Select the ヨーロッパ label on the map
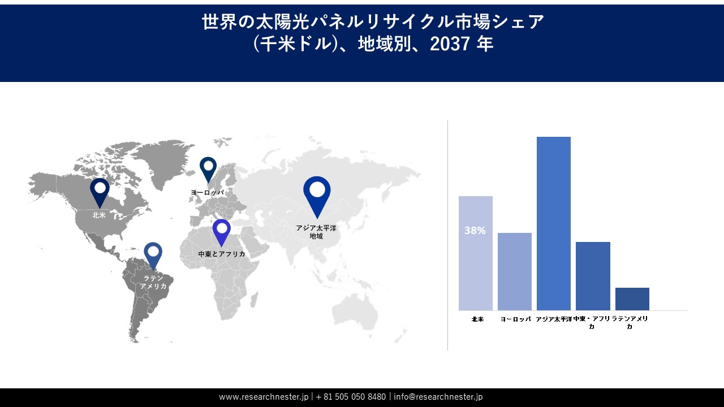Screen dimensions: 724x407 click(207, 193)
